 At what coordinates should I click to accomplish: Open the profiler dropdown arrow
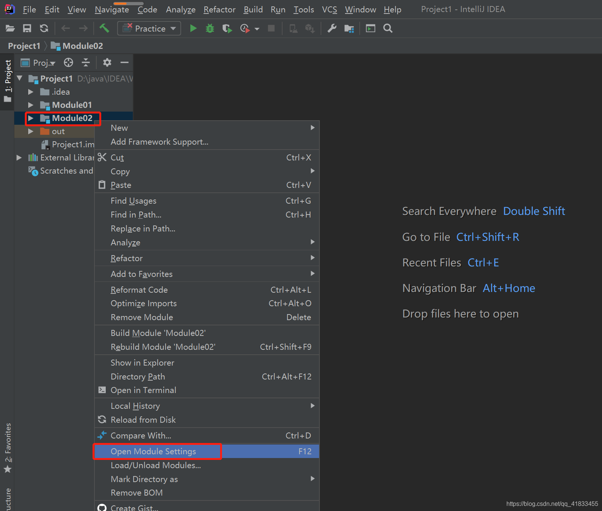tap(257, 29)
